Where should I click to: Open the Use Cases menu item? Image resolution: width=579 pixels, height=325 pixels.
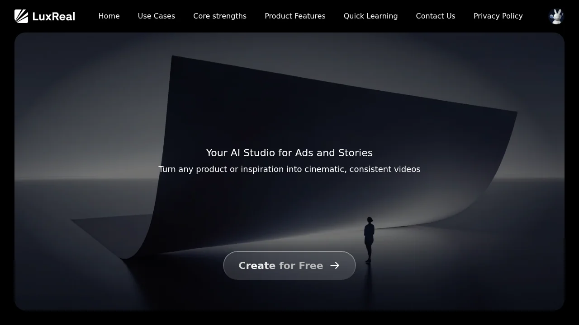[x=157, y=16]
